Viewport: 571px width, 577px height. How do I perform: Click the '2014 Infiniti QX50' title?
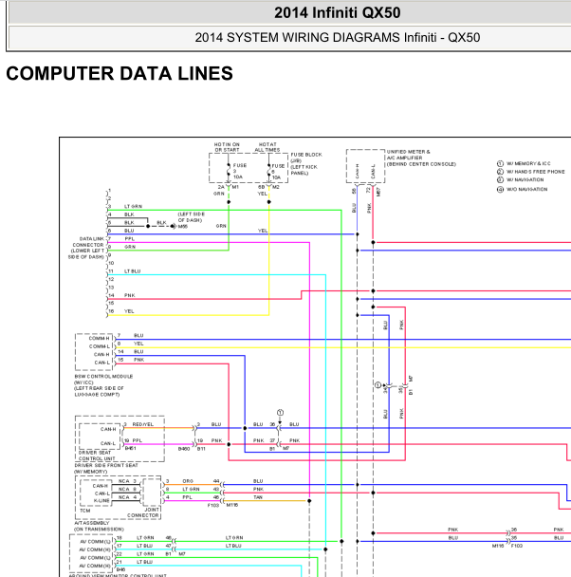point(337,13)
